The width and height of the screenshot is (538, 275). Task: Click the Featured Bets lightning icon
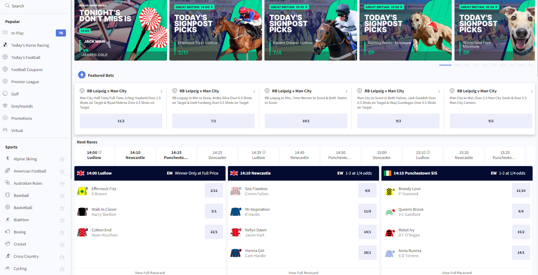click(82, 75)
